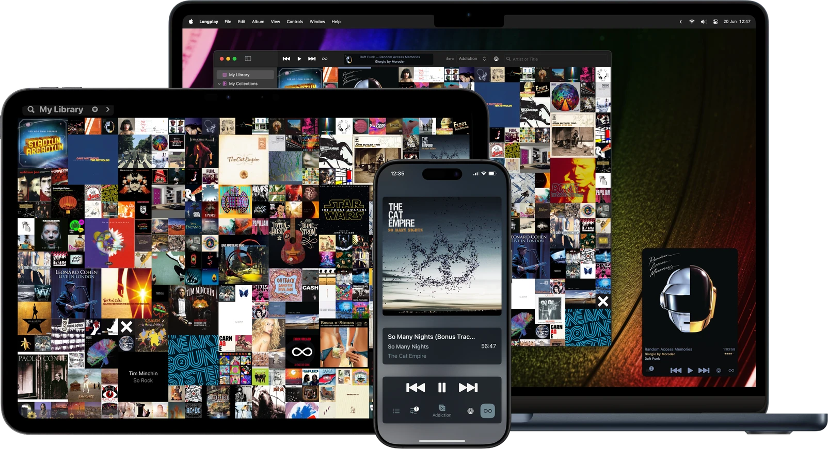Click the My Library title on the iPad

(61, 109)
